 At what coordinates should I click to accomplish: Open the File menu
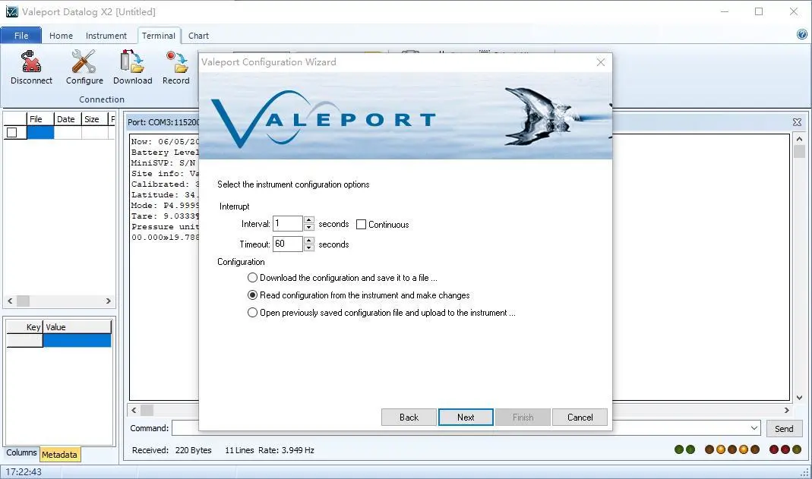click(21, 36)
